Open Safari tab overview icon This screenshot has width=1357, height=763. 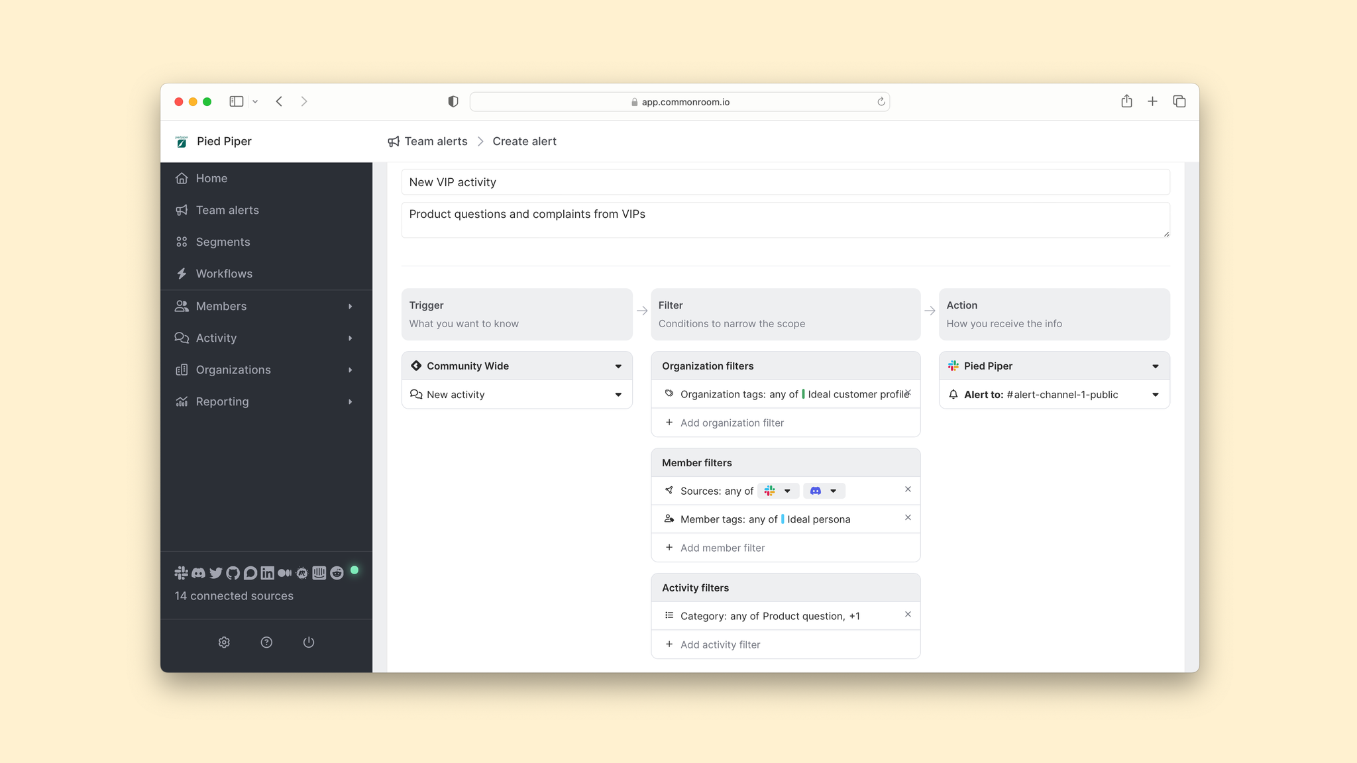pos(1179,101)
